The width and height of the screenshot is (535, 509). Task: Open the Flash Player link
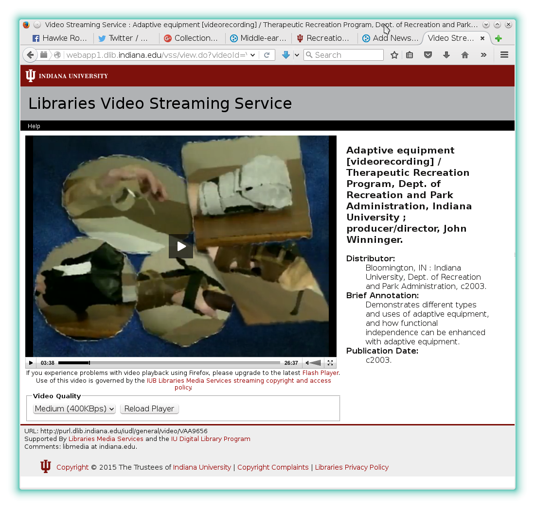pyautogui.click(x=321, y=373)
